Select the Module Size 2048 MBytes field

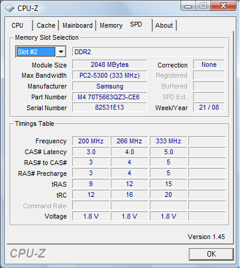[109, 64]
